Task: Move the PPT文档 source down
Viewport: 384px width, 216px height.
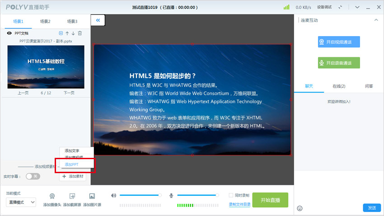Action: point(73,33)
